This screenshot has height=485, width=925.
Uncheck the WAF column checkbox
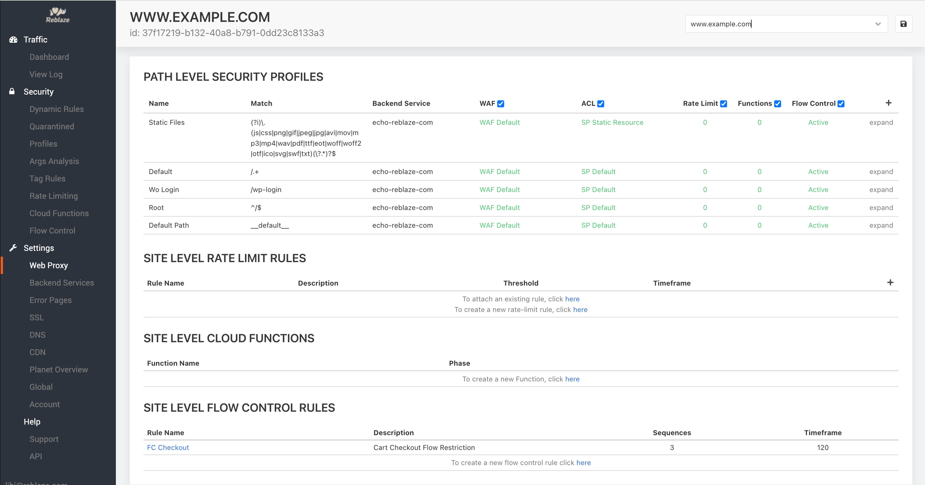pos(501,104)
